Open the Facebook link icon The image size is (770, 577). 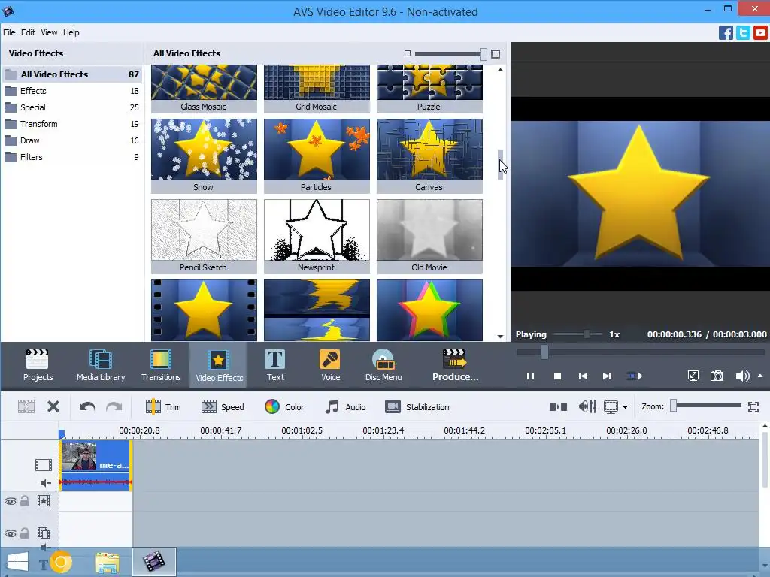[726, 33]
